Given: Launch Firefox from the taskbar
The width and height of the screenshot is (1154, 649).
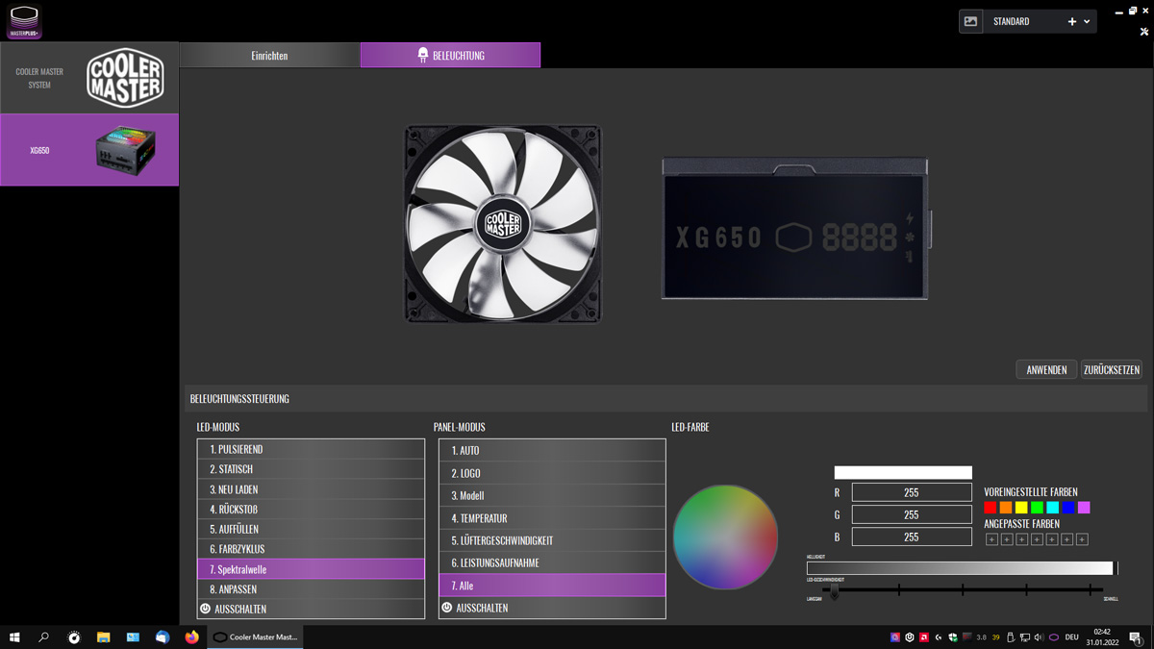Looking at the screenshot, I should [x=191, y=637].
